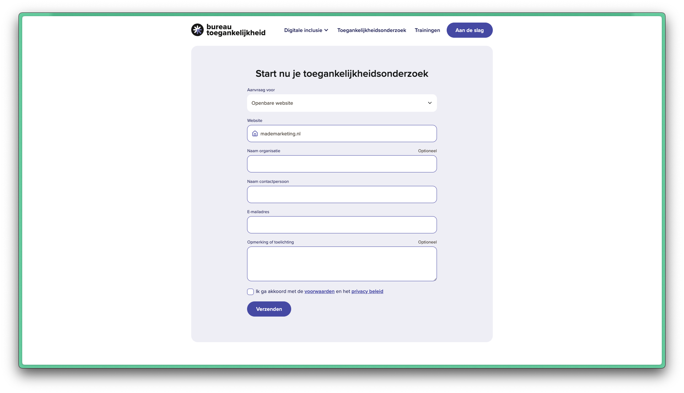The height and width of the screenshot is (393, 684).
Task: Click the bureau toegankelijkheid logo text
Action: pos(236,30)
